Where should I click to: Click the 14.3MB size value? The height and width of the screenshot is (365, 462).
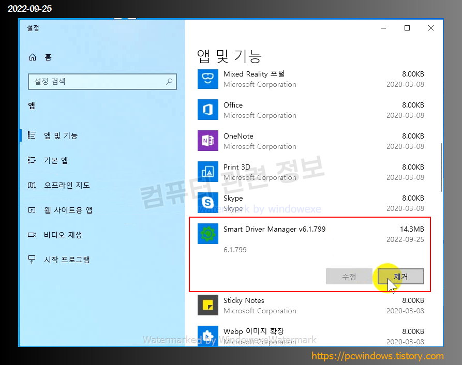412,229
